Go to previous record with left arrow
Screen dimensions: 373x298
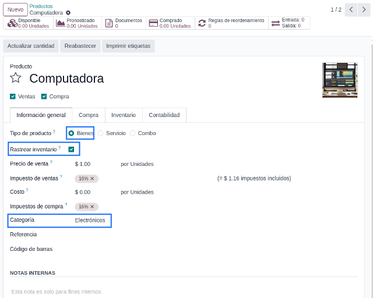tap(351, 10)
